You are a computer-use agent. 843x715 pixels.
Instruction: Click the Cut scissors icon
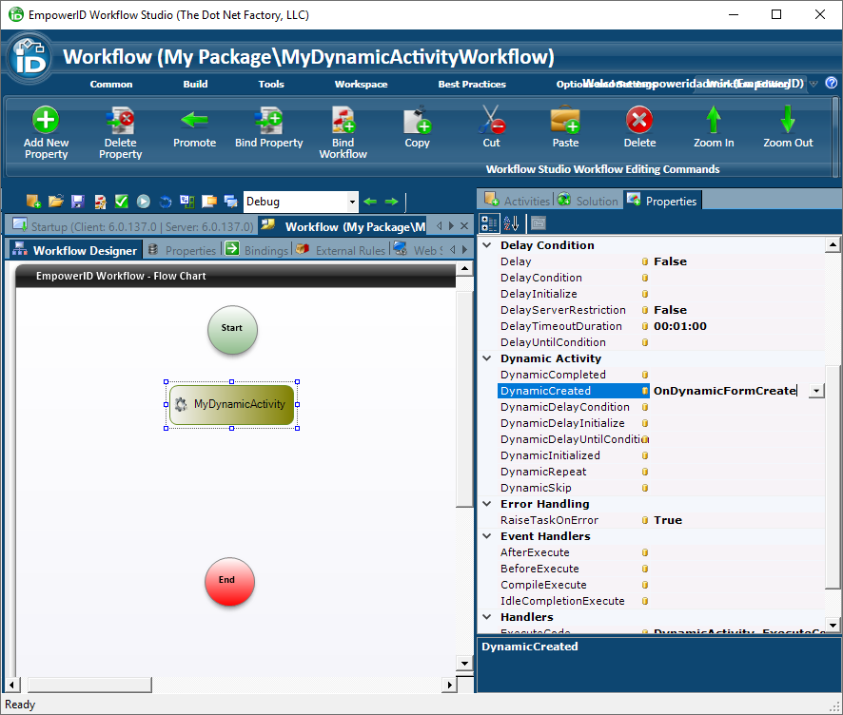[491, 121]
